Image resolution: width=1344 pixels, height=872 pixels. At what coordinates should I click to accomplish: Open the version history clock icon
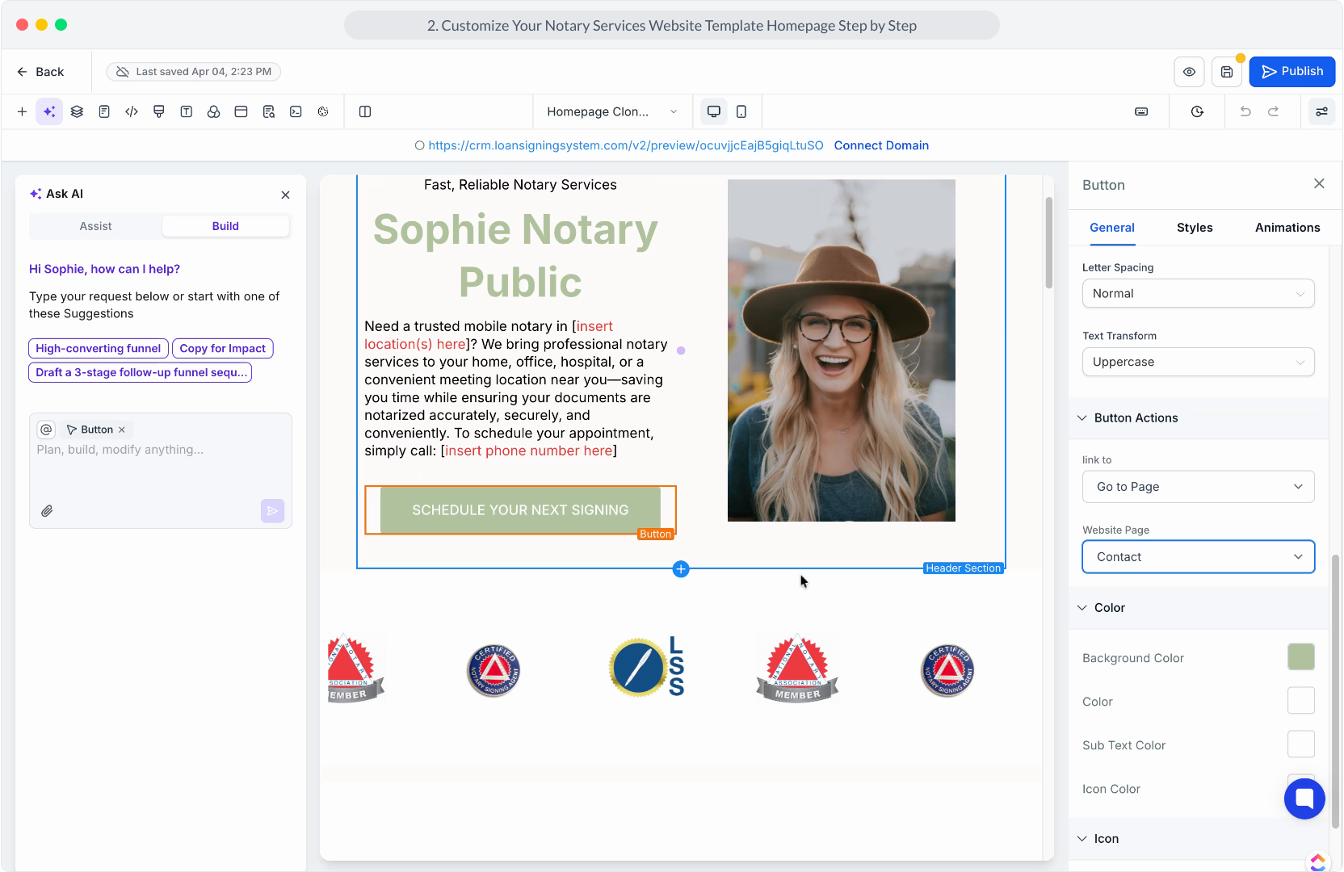tap(1197, 111)
